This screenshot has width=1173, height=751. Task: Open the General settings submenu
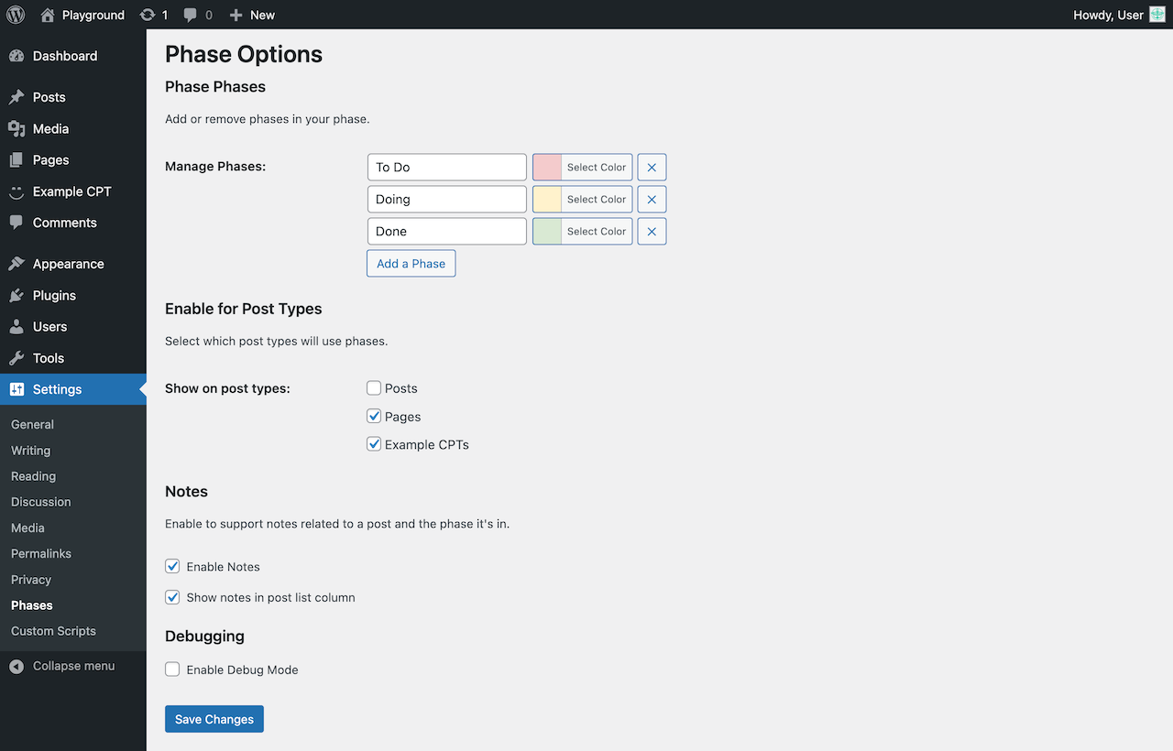click(32, 425)
